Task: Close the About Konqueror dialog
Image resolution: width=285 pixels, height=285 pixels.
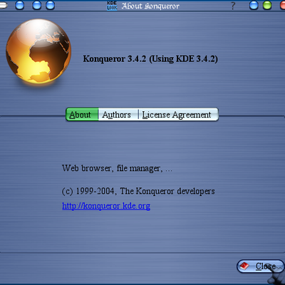Action: coord(261,266)
